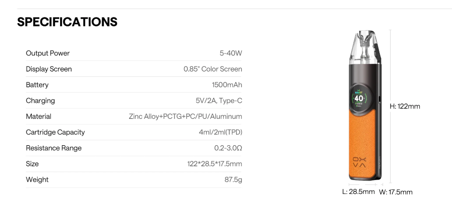The width and height of the screenshot is (452, 210).
Task: Select the Material row label
Action: 39,117
